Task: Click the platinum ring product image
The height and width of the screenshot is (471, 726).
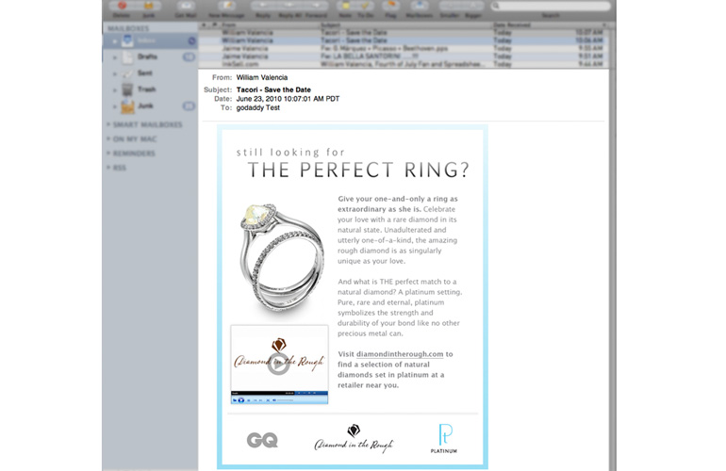Action: [x=282, y=261]
